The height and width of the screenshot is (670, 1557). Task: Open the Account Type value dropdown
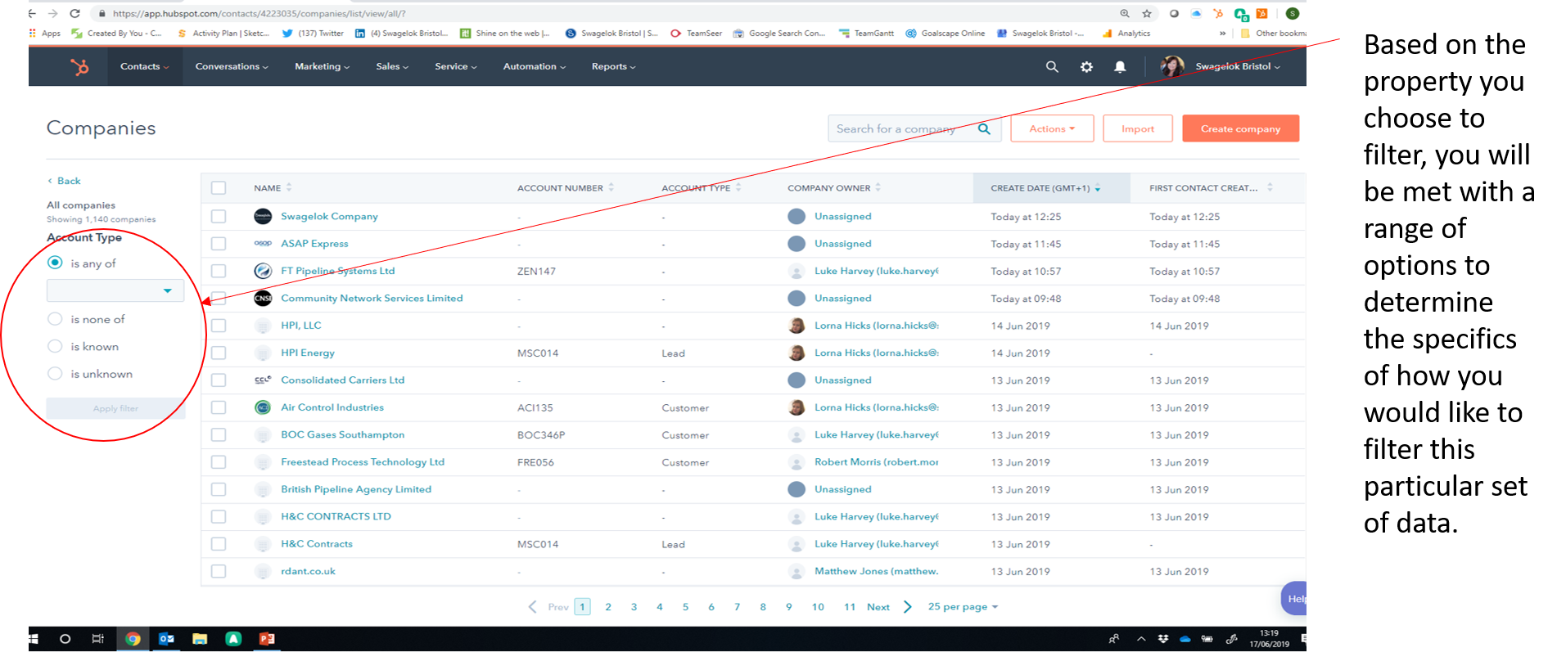tap(115, 290)
